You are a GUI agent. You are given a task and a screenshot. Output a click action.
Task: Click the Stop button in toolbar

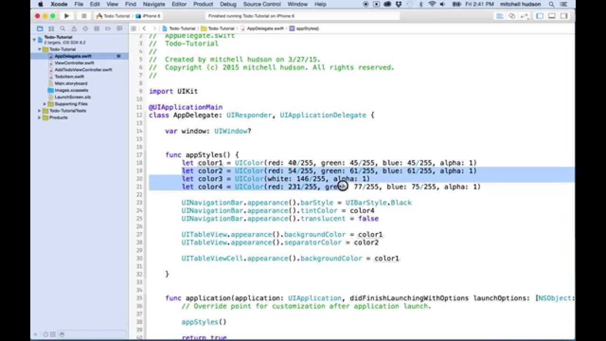tap(84, 16)
